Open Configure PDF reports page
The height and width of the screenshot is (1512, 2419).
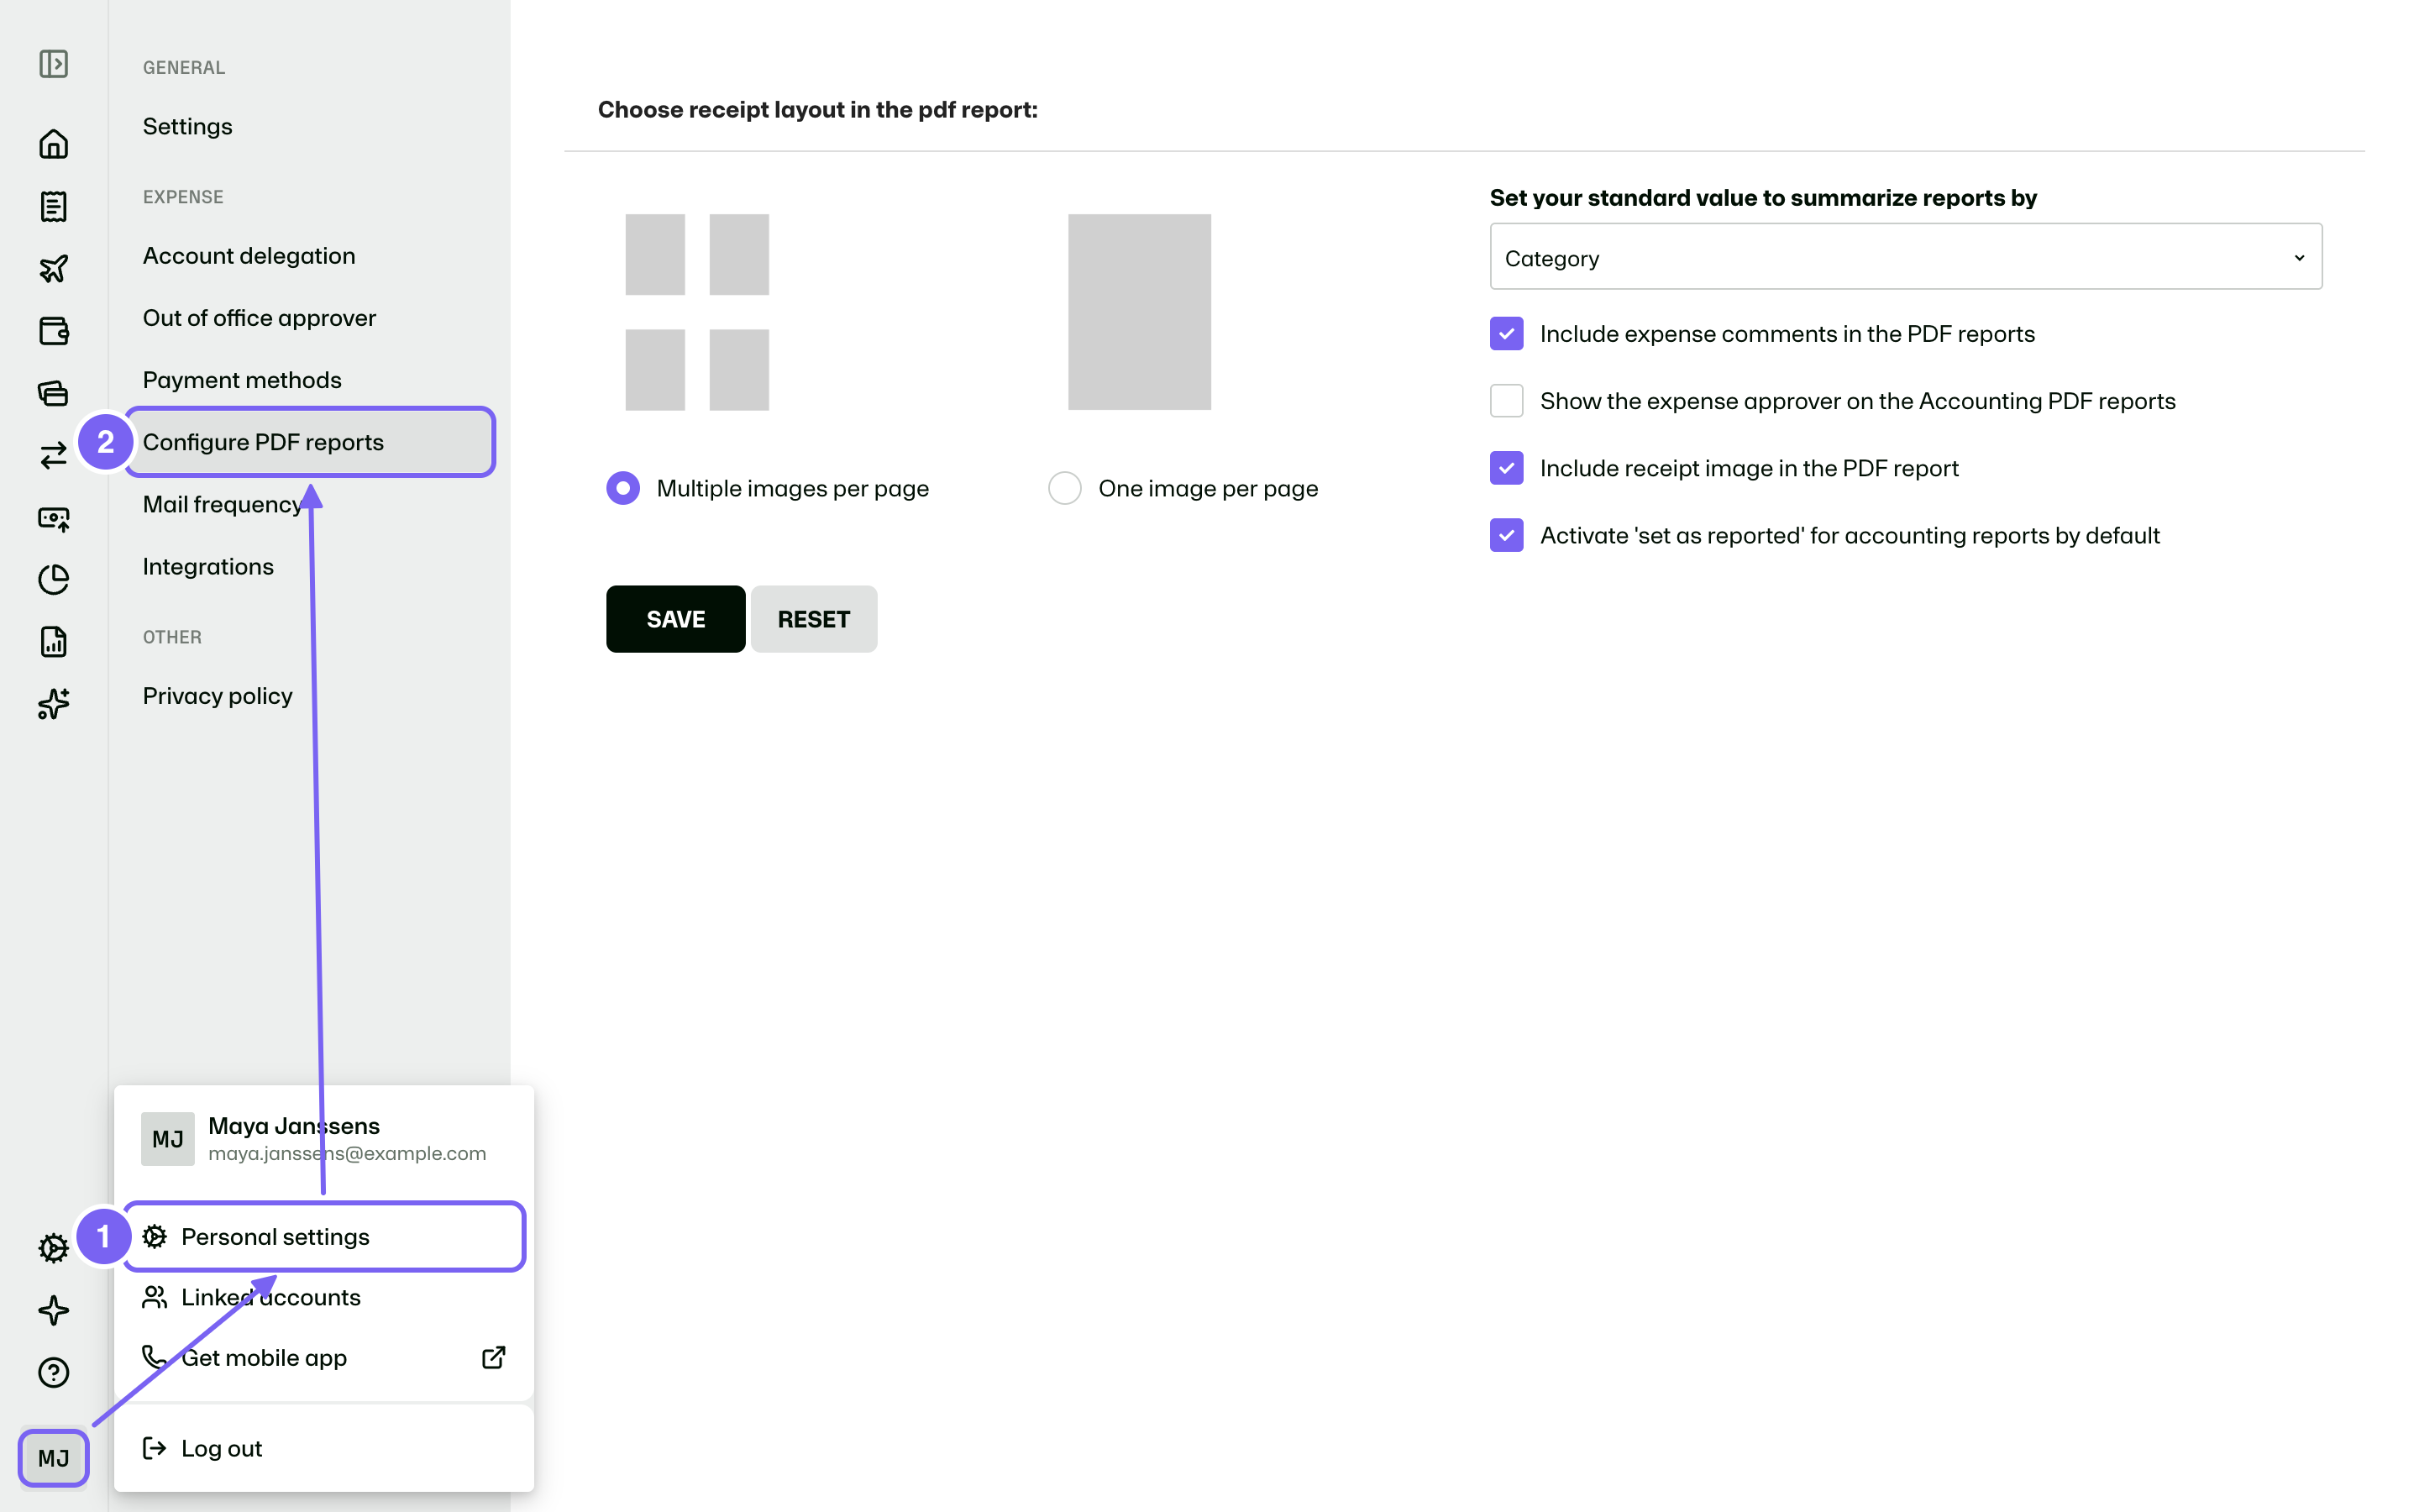click(310, 442)
